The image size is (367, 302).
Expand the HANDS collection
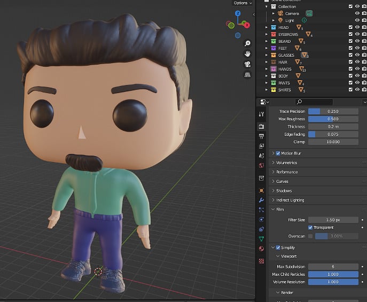267,69
